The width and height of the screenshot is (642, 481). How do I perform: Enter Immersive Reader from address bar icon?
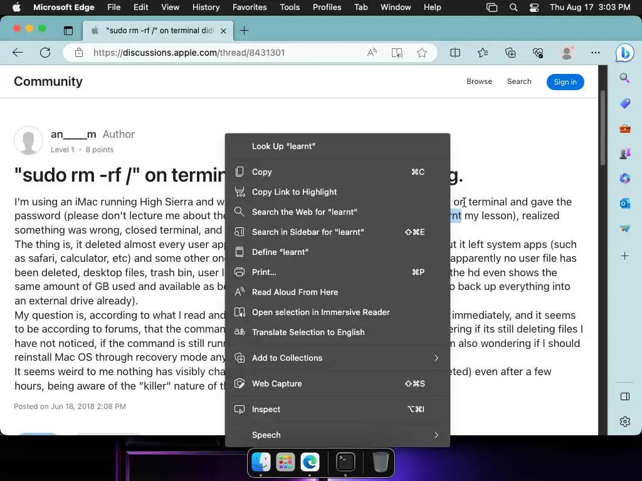coord(397,53)
